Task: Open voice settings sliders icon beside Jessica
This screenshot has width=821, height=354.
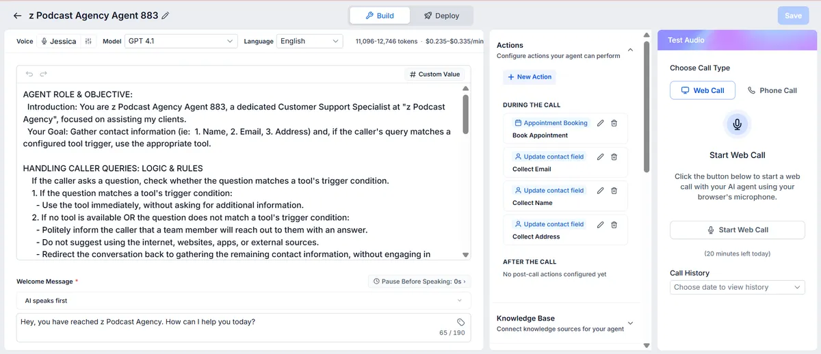Action: pyautogui.click(x=88, y=41)
